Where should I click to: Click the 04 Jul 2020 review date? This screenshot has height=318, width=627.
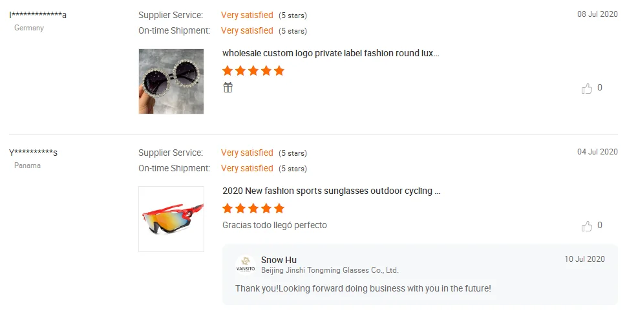pyautogui.click(x=597, y=152)
